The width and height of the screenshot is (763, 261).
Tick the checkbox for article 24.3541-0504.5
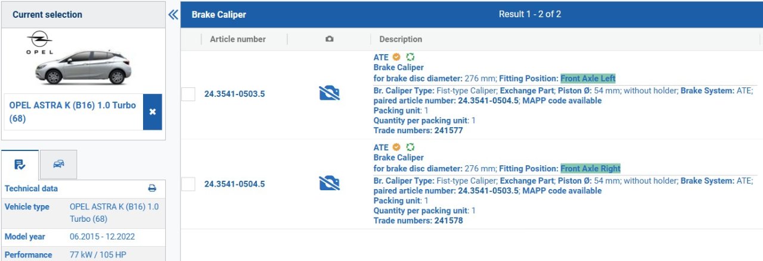(x=188, y=184)
